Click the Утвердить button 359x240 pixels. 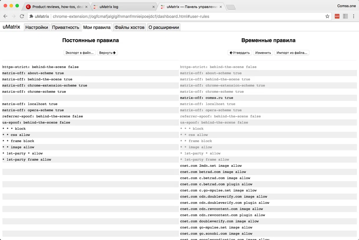coord(240,53)
